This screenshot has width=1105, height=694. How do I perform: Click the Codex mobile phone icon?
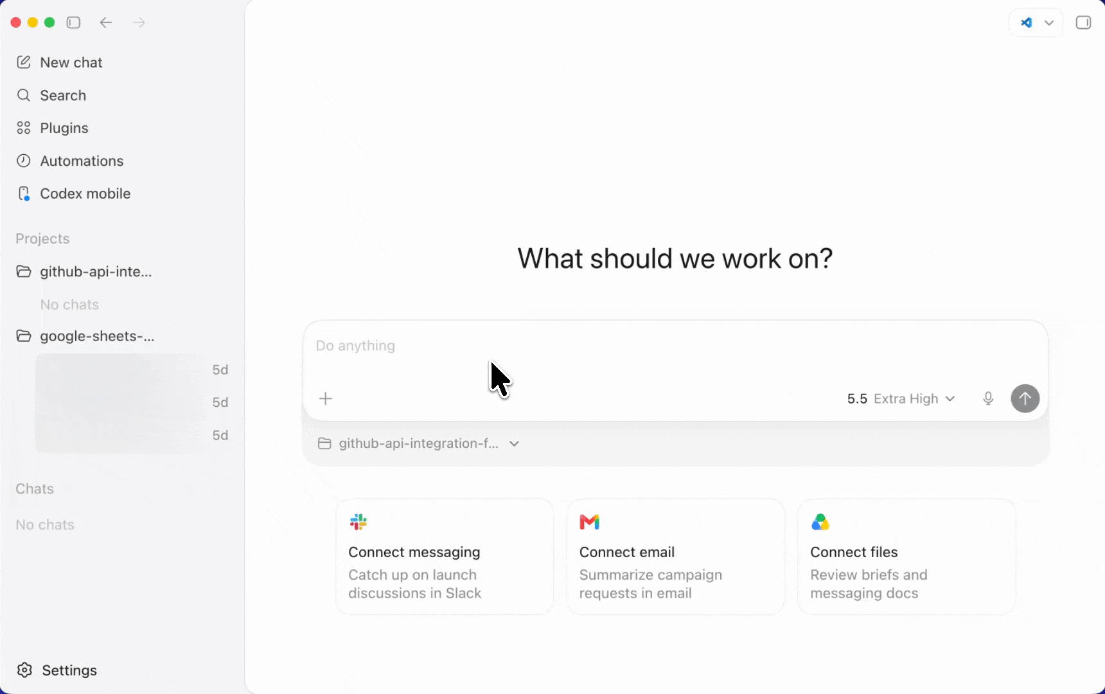pos(24,193)
